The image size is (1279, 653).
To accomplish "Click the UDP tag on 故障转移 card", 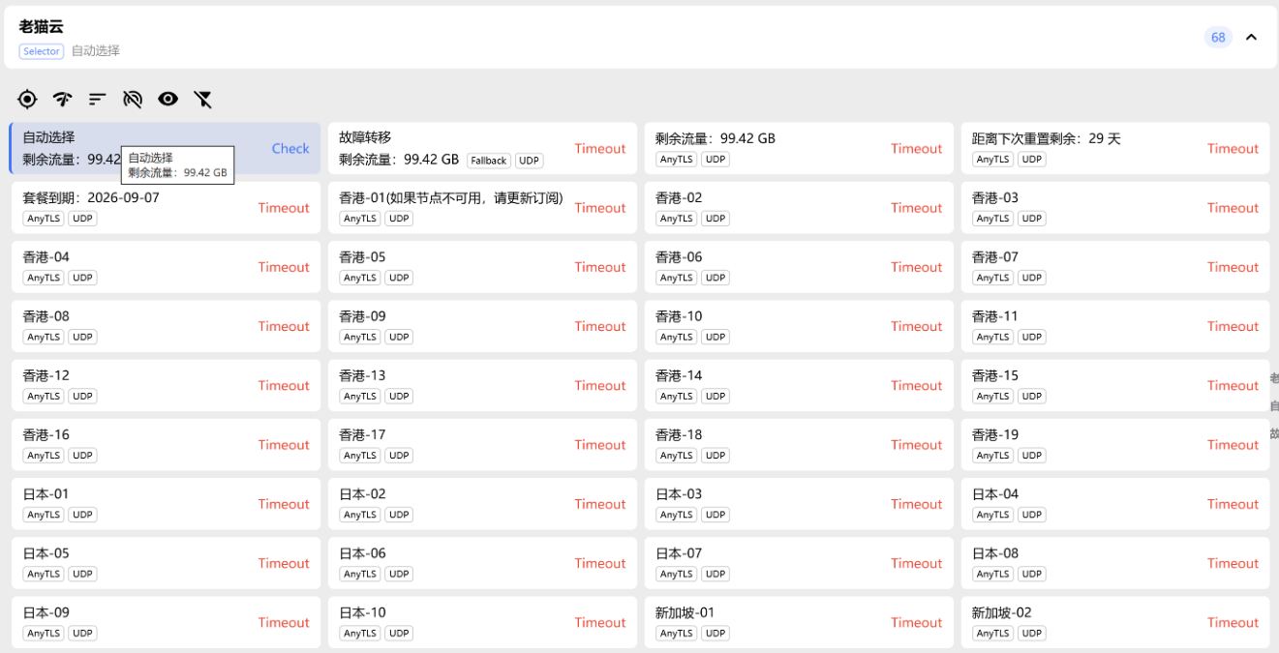I will [x=529, y=161].
